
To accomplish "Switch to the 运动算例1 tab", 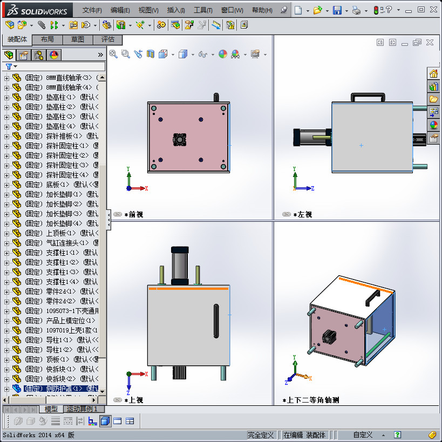I will [x=84, y=409].
